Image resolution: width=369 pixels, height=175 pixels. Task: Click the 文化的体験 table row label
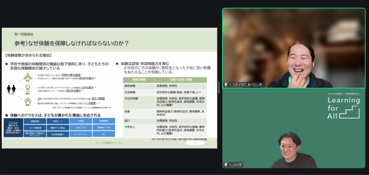tap(131, 98)
